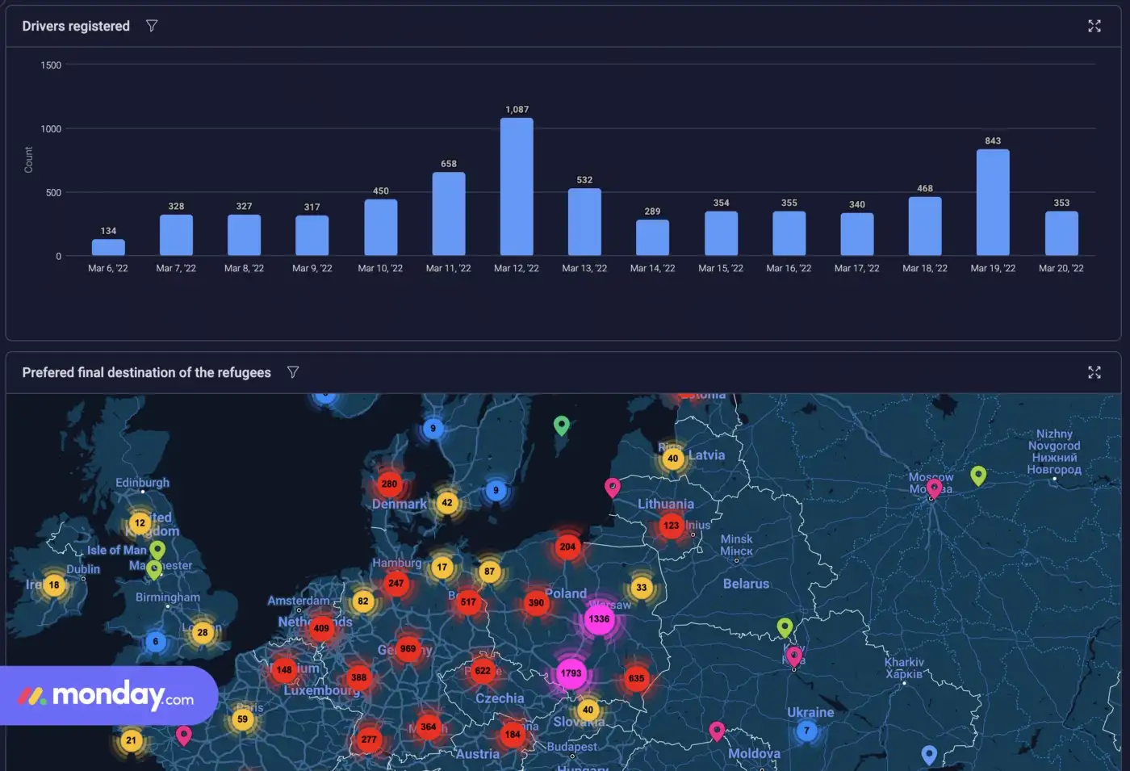The image size is (1130, 771).
Task: Click the 1336 cluster near Warsaw
Action: pos(599,619)
